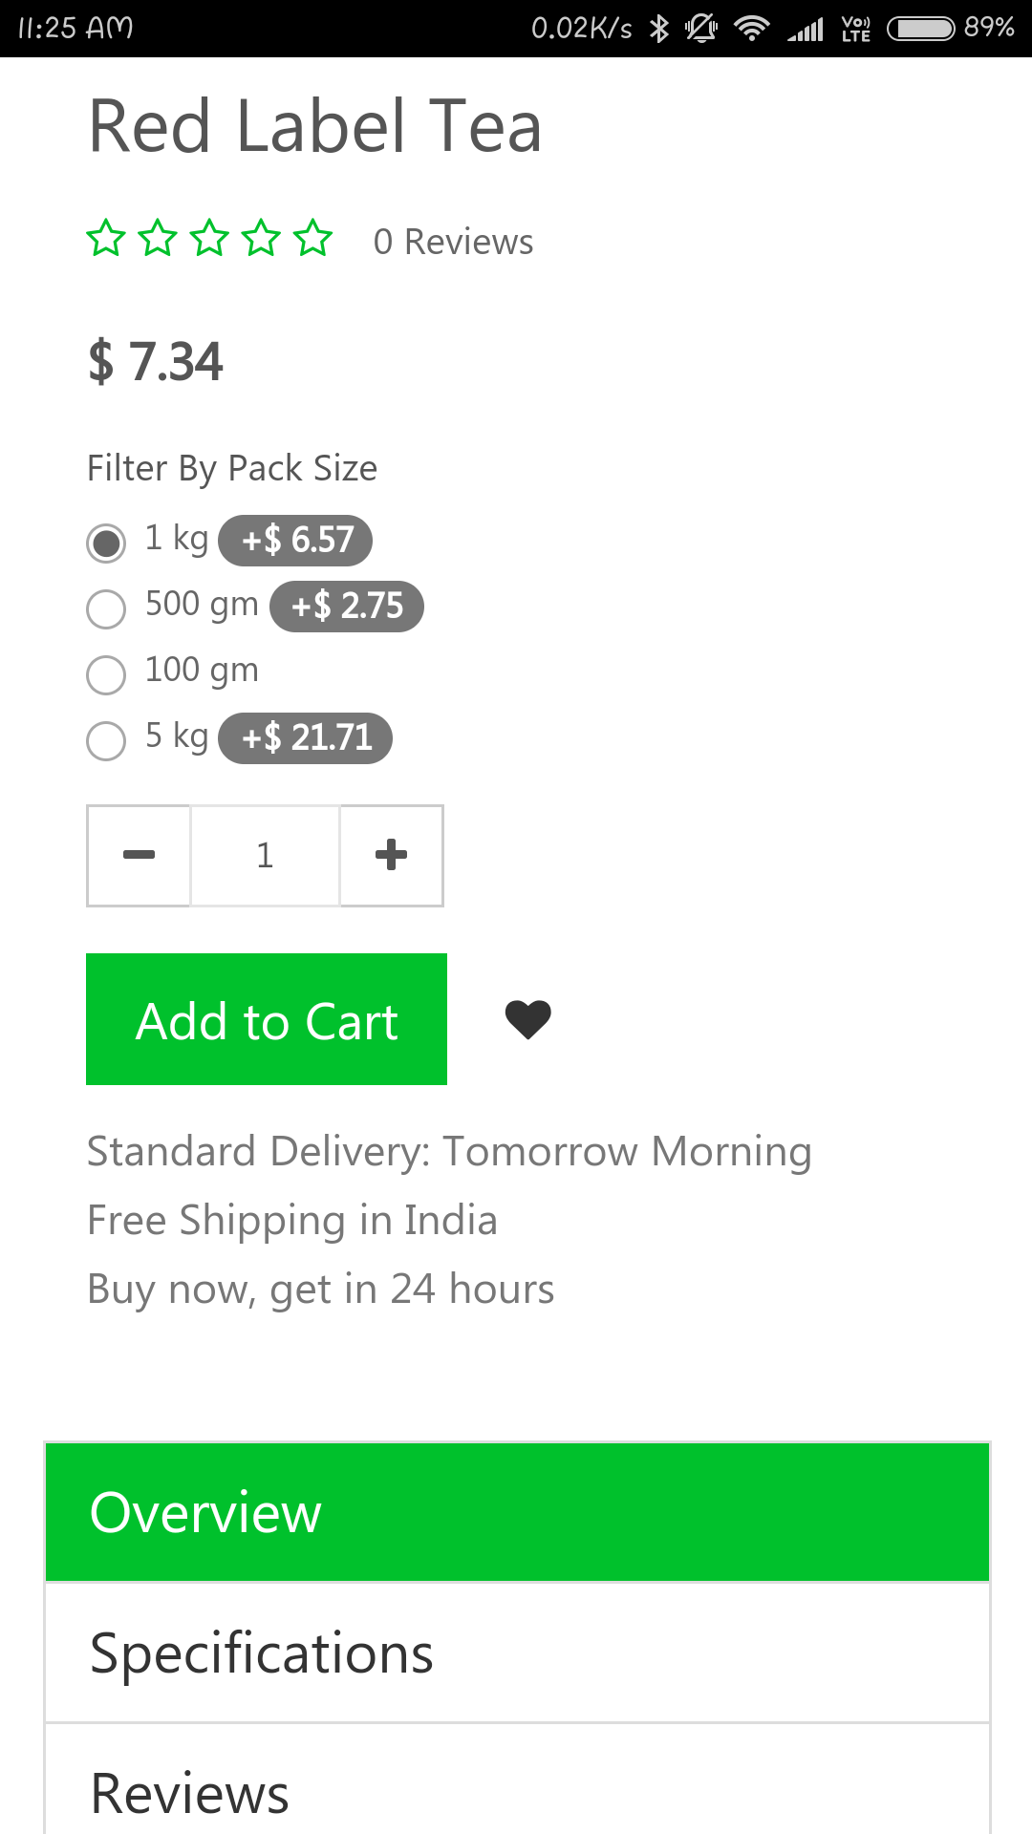Focus the quantity input field
This screenshot has width=1032, height=1834.
tap(265, 855)
